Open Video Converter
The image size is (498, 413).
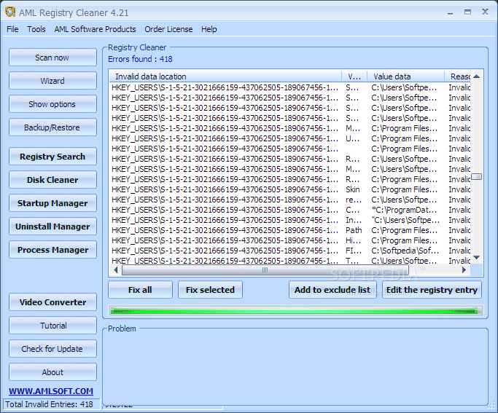52,302
